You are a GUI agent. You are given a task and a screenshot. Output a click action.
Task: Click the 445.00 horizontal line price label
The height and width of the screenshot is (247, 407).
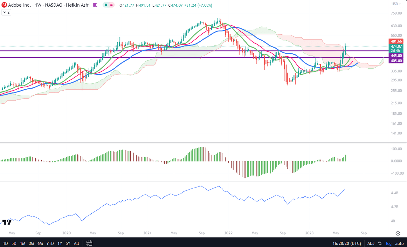coord(395,56)
